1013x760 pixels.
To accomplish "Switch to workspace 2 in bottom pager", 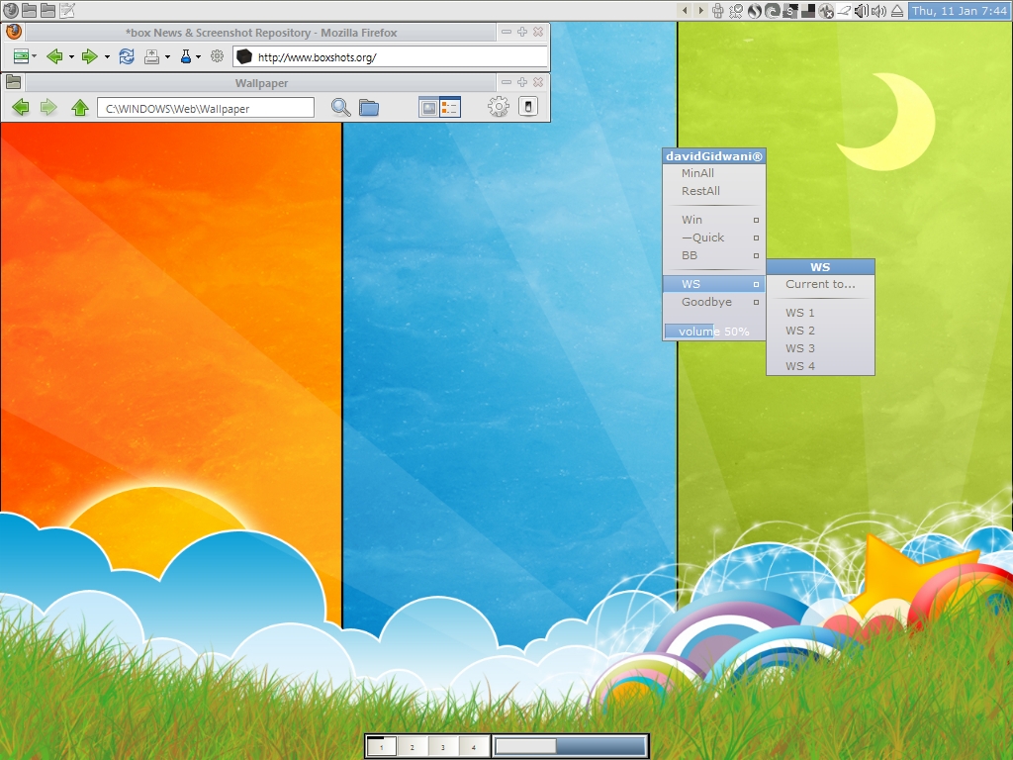I will (413, 746).
